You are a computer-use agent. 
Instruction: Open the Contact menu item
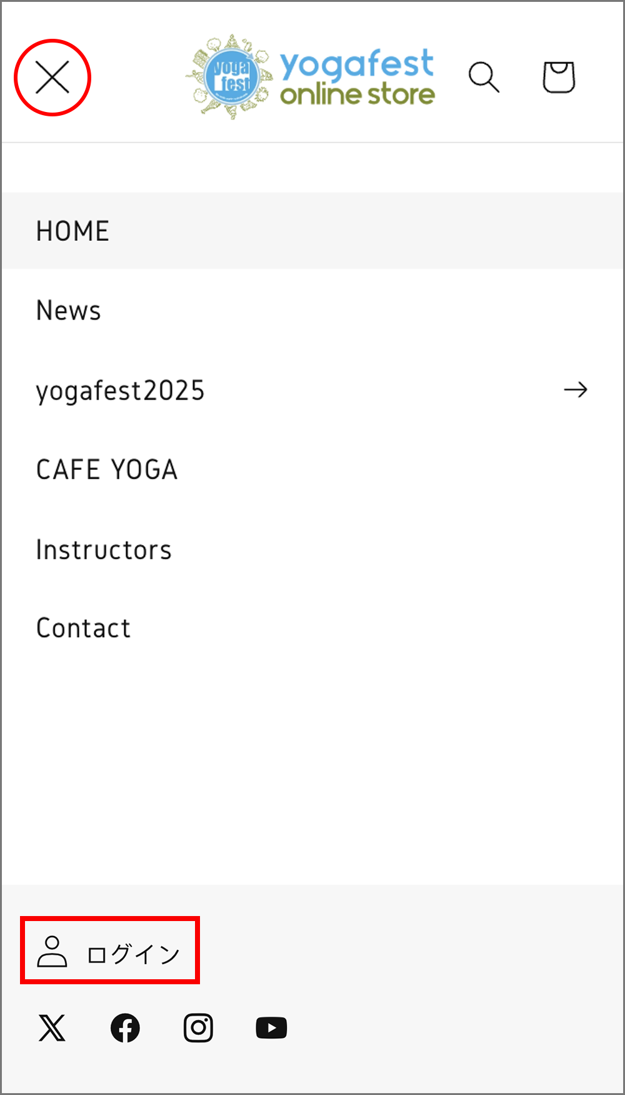pos(312,628)
